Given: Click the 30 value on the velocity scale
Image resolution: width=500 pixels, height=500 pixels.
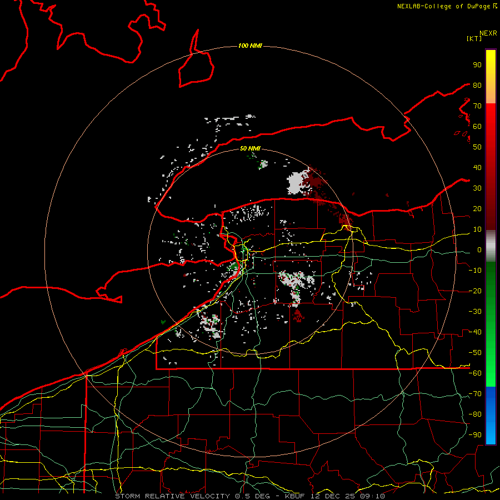Looking at the screenshot, I should (x=477, y=188).
